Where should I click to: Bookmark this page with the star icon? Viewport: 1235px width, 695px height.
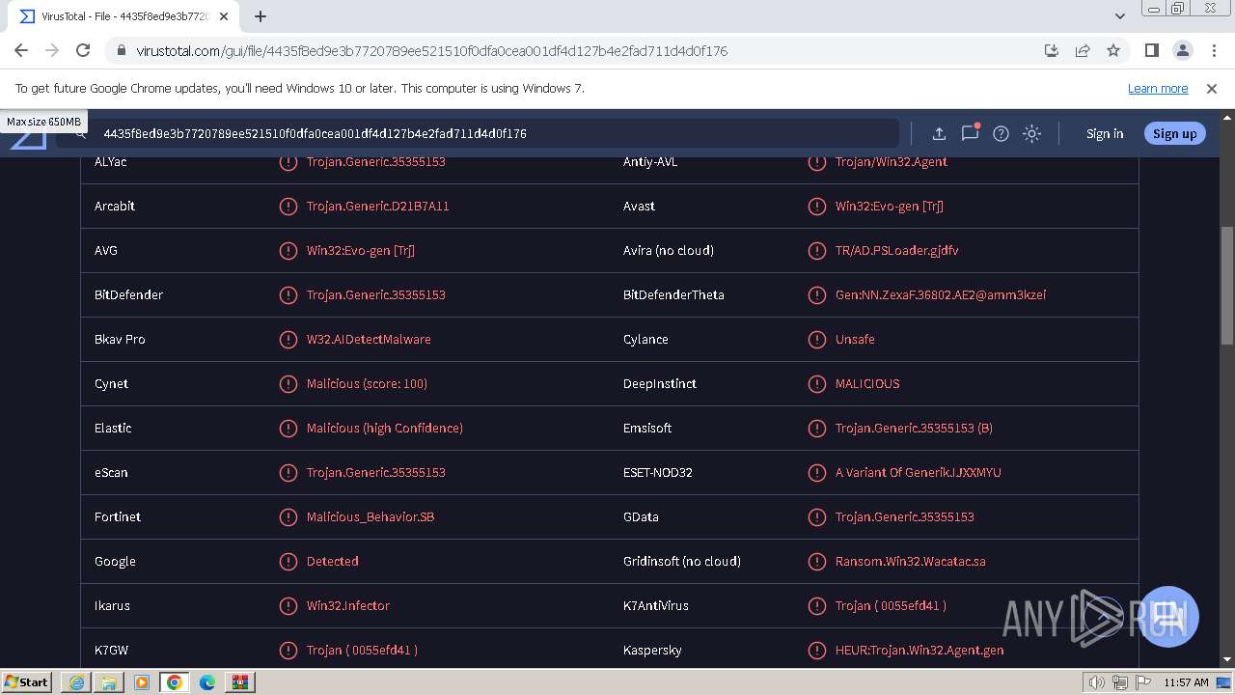(1113, 50)
